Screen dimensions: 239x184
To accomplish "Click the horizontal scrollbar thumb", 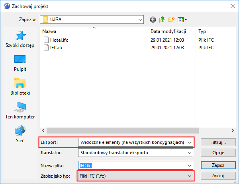I will point(123,131).
